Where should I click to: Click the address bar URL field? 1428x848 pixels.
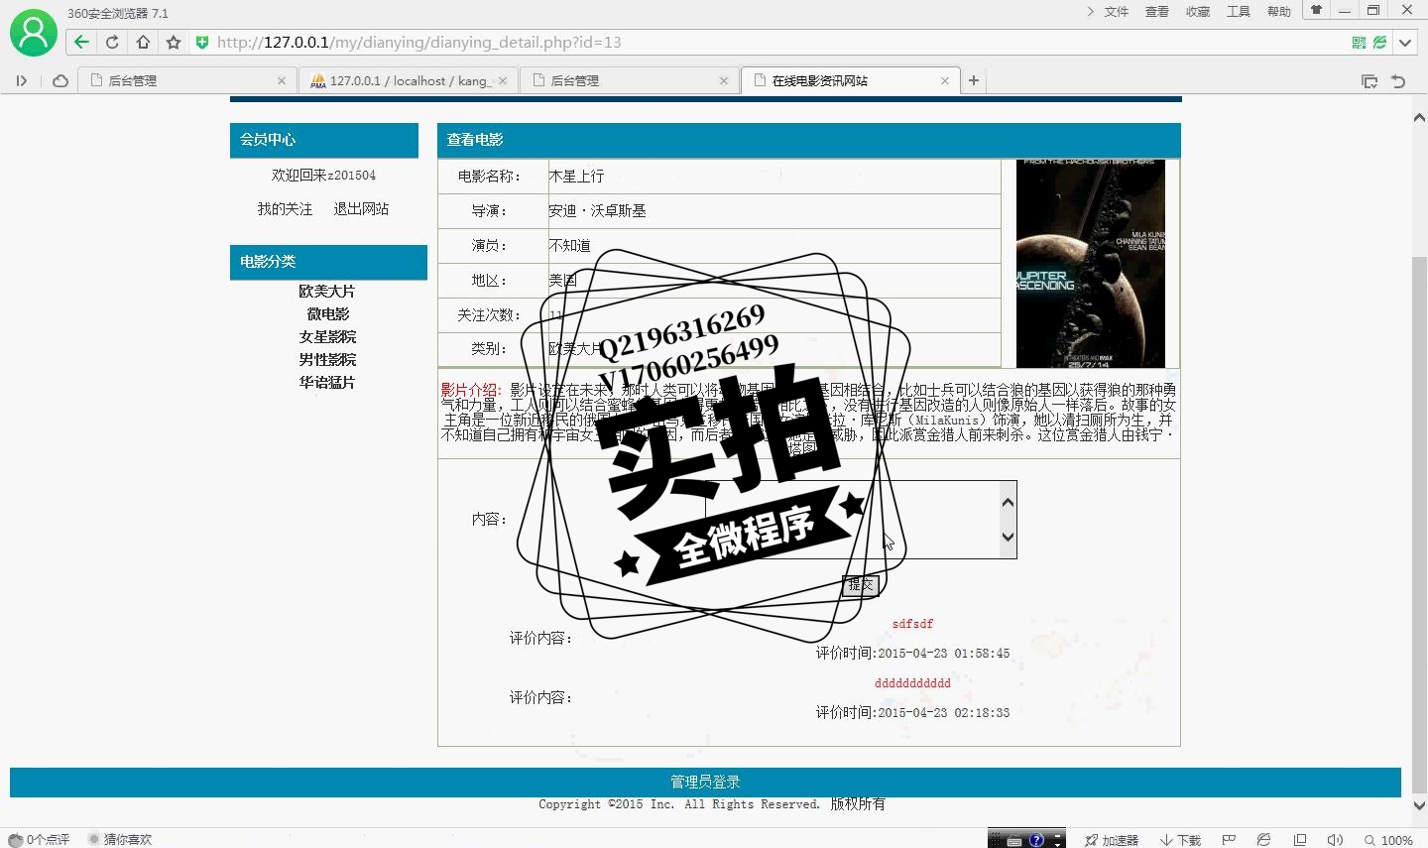tap(773, 42)
